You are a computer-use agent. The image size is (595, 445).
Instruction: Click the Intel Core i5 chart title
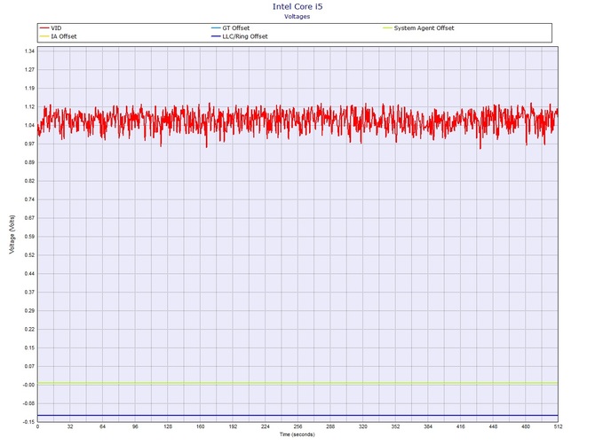point(297,6)
